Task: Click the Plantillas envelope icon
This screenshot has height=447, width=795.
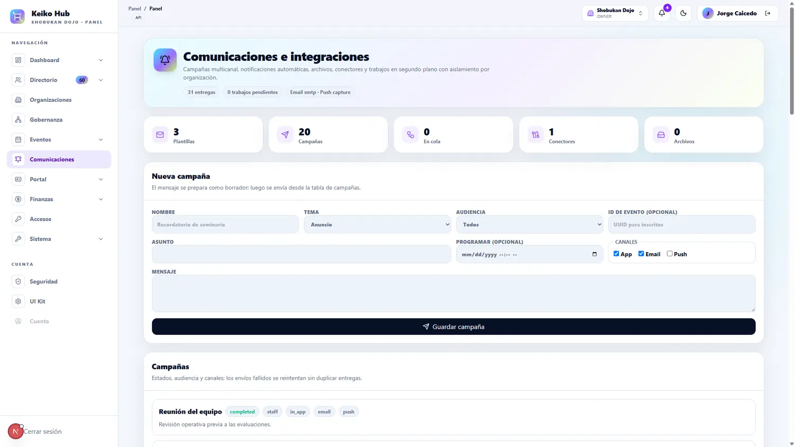Action: coord(160,135)
